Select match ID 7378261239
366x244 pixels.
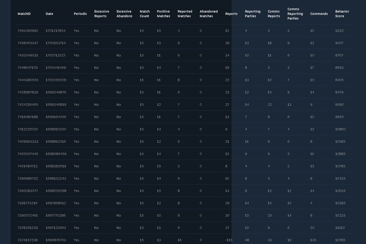(x=28, y=228)
